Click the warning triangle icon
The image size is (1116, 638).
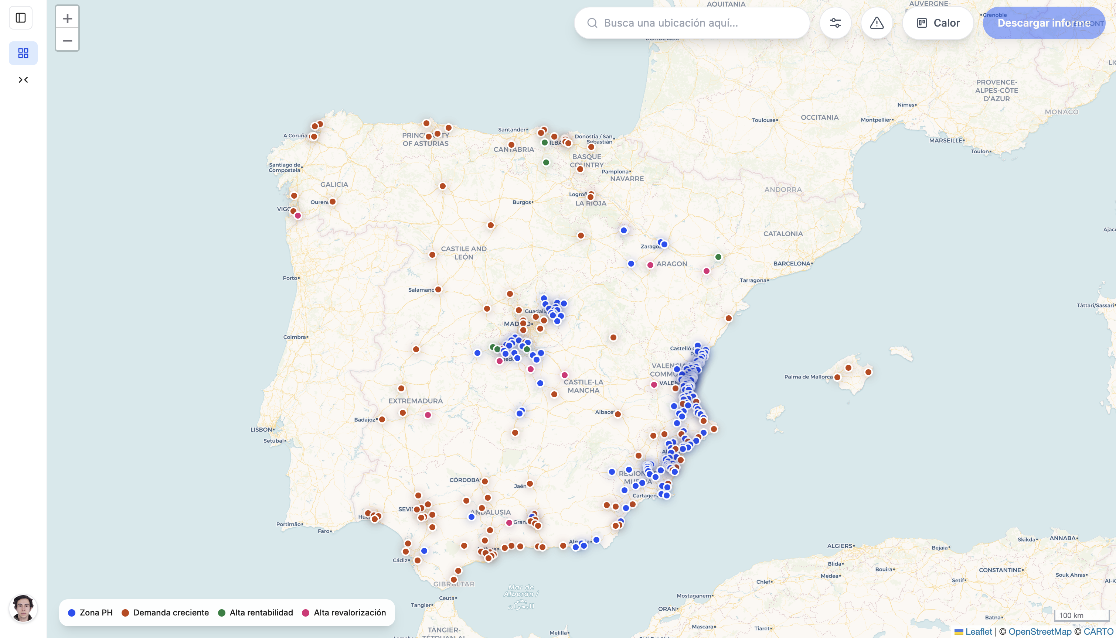877,23
